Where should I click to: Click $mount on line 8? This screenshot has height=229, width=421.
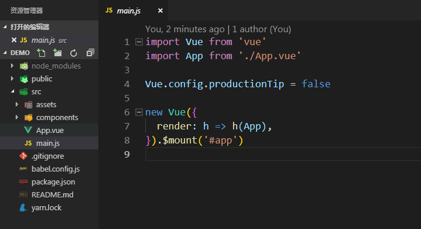(x=180, y=140)
